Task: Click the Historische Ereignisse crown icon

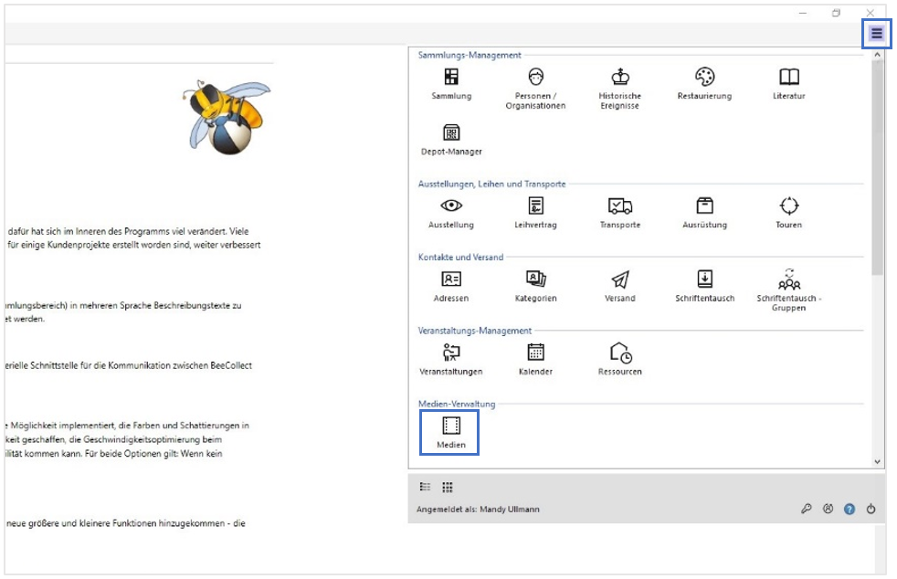Action: [620, 78]
